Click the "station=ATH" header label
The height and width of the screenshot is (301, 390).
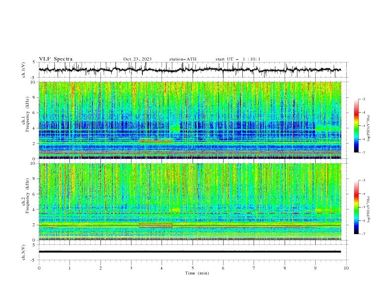tap(183, 59)
